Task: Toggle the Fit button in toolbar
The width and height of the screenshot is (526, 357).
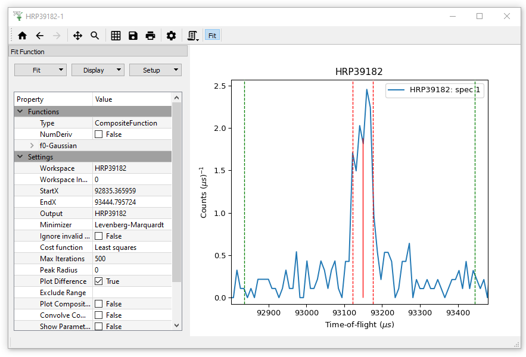Action: click(x=212, y=36)
